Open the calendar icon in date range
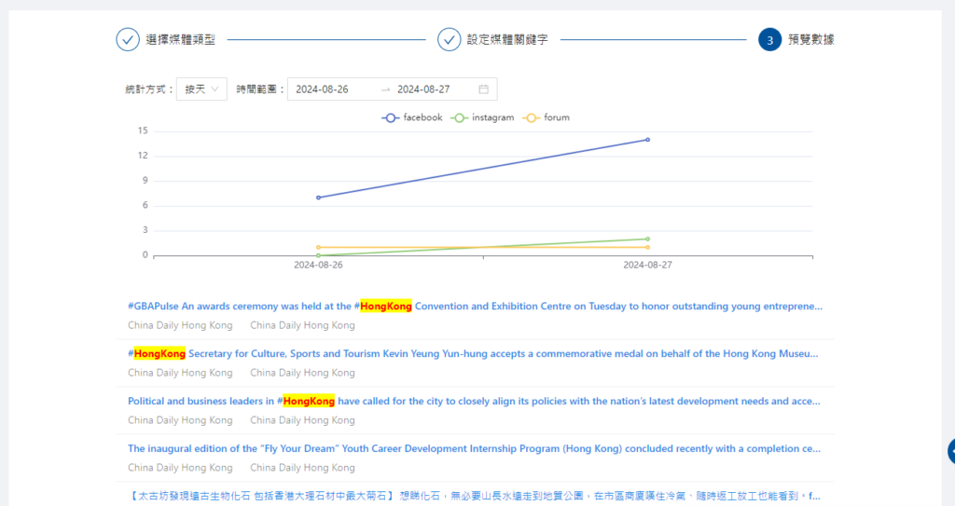Image resolution: width=955 pixels, height=506 pixels. (x=484, y=89)
